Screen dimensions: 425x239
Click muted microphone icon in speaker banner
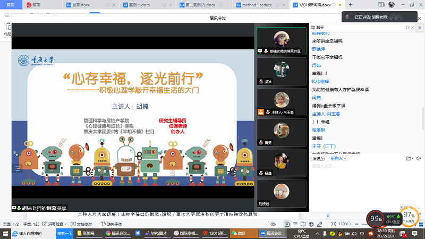coord(347,17)
